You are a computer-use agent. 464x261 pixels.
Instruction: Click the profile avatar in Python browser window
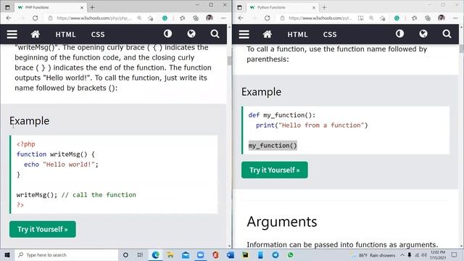(x=442, y=18)
